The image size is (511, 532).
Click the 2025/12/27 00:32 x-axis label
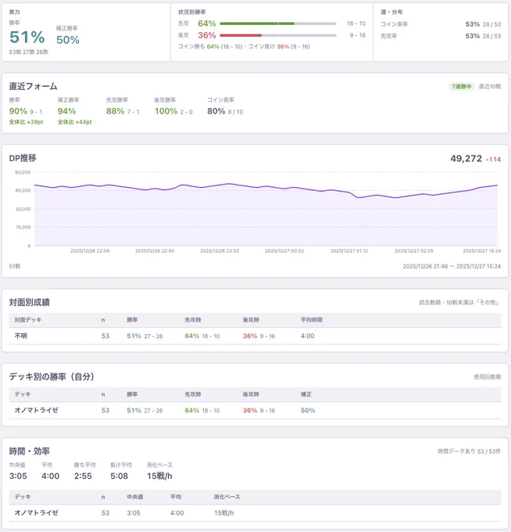pyautogui.click(x=284, y=251)
